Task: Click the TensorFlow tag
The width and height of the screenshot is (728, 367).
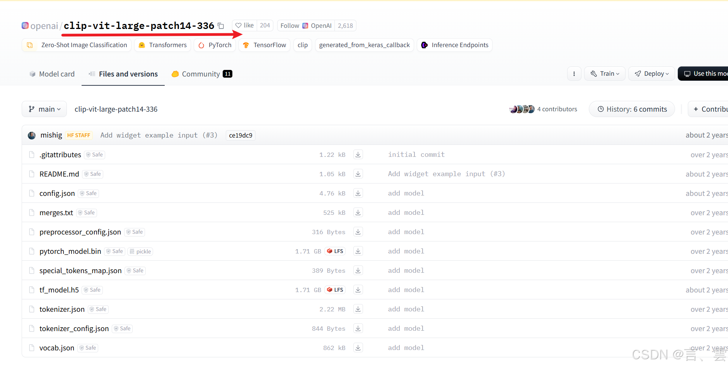Action: pos(264,45)
